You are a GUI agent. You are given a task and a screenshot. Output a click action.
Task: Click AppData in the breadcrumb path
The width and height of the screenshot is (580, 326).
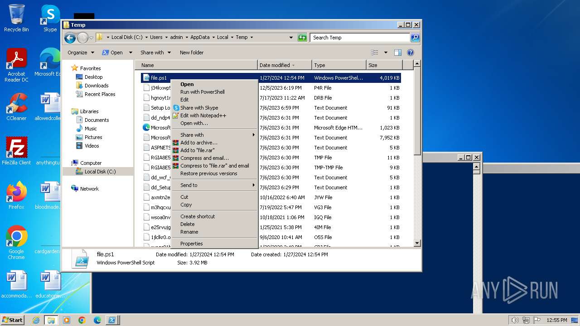click(x=199, y=38)
